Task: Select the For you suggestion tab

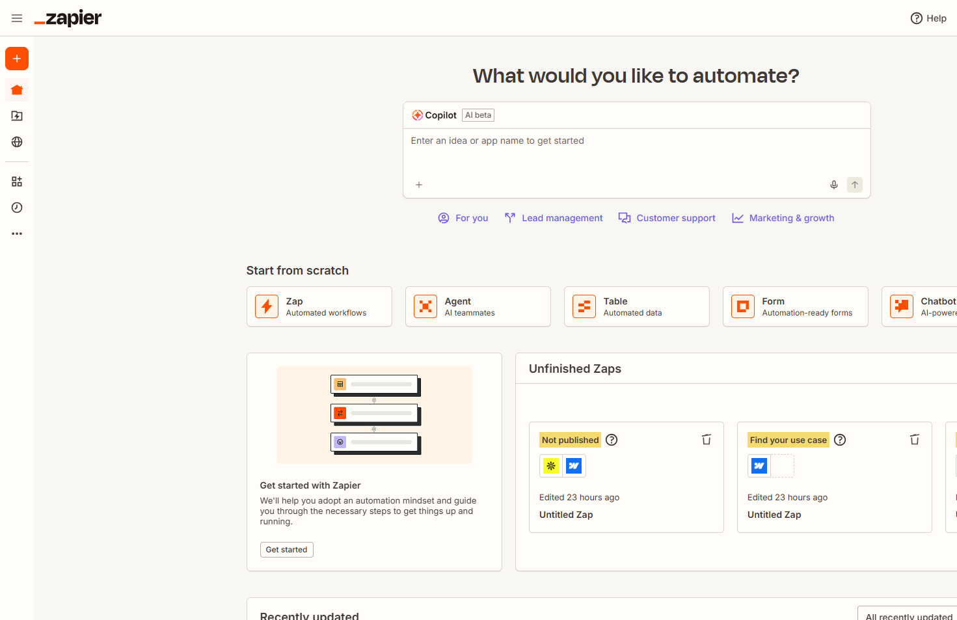Action: point(463,218)
